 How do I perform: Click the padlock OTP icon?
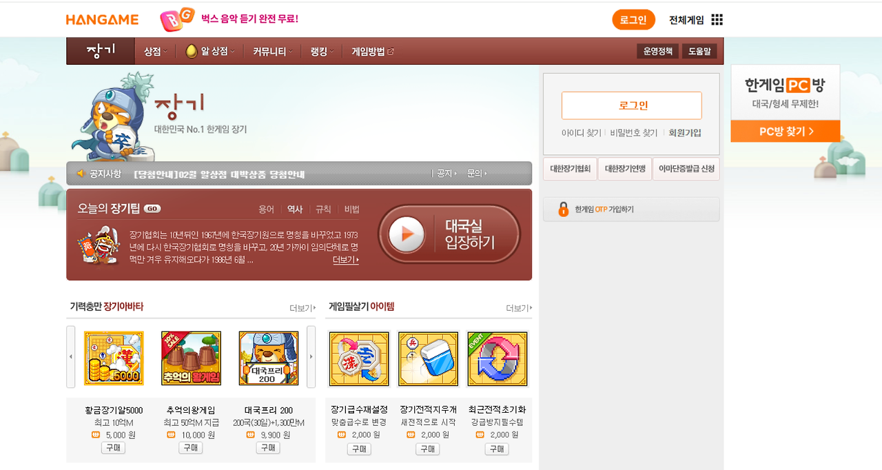pos(563,209)
